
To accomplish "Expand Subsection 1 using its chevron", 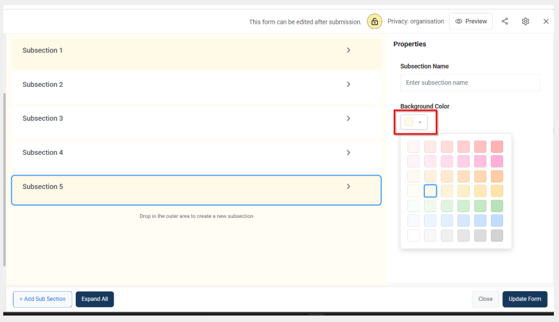I will pos(348,50).
